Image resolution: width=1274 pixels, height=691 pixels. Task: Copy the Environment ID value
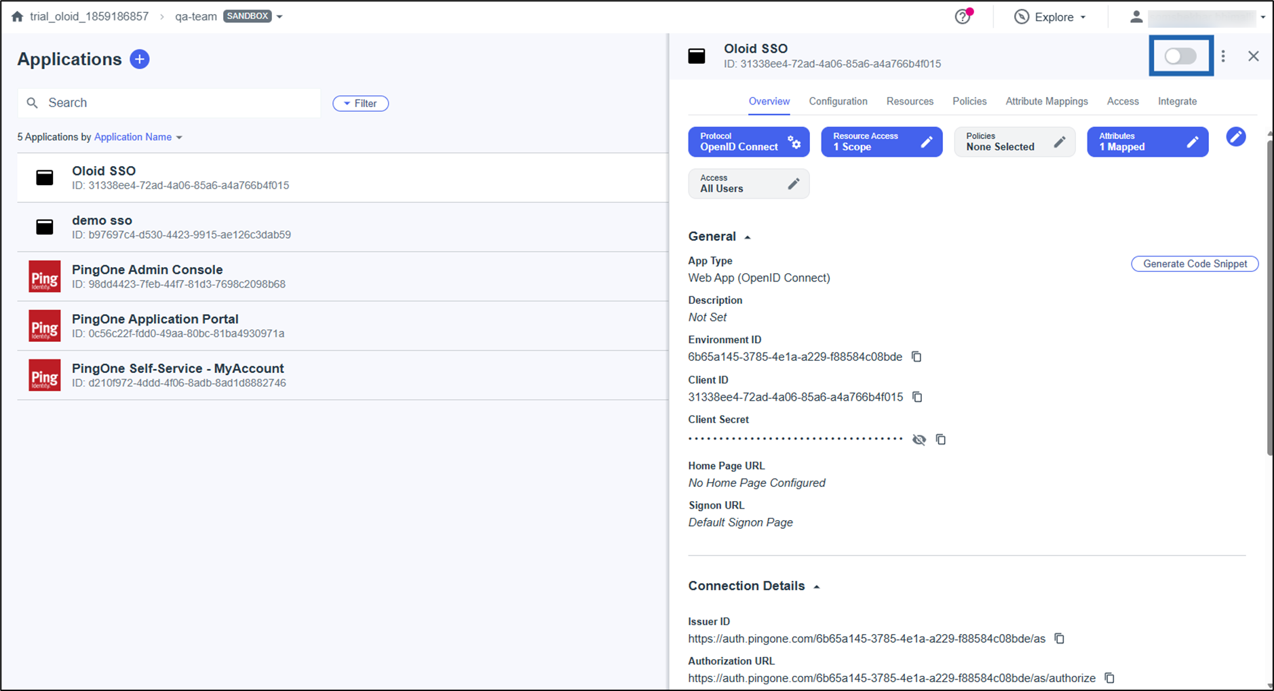pyautogui.click(x=916, y=357)
